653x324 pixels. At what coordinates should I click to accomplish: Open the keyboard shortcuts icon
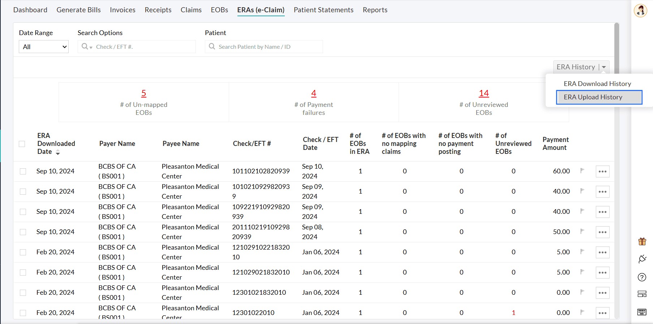[642, 312]
